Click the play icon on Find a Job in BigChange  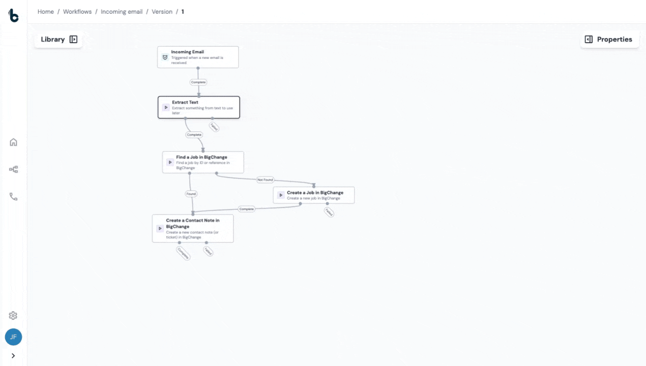(x=170, y=162)
